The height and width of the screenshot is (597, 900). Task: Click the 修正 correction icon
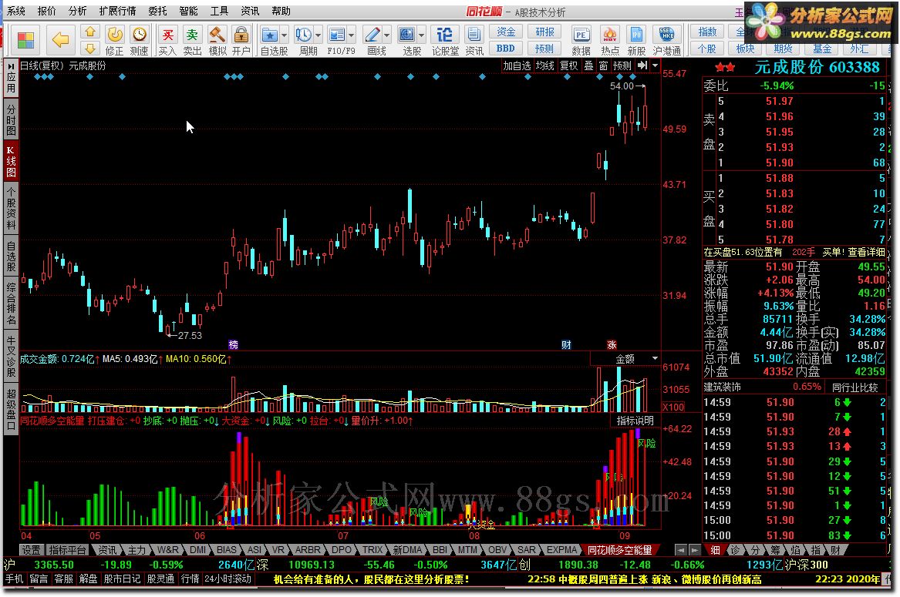tap(115, 40)
